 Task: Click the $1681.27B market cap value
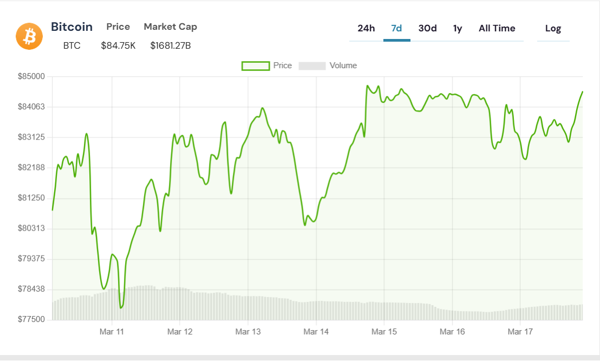click(170, 45)
